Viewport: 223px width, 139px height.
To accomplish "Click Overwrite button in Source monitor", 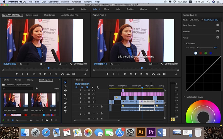I will coord(68,74).
